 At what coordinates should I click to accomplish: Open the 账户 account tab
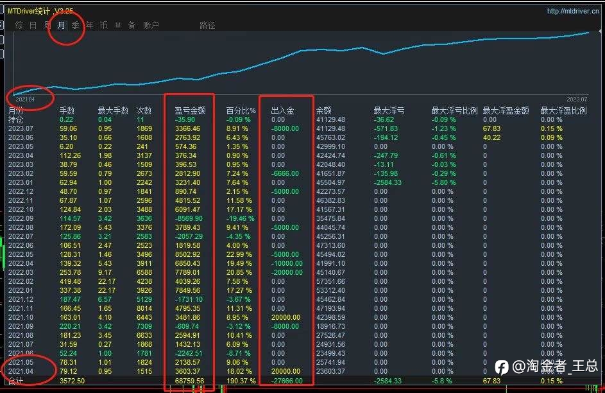pyautogui.click(x=151, y=26)
